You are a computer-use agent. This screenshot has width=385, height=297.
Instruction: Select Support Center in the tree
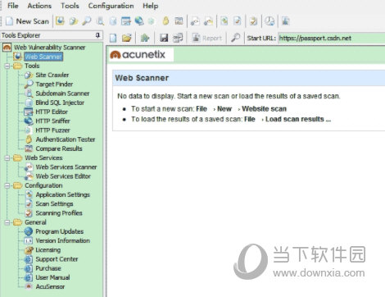(x=57, y=259)
